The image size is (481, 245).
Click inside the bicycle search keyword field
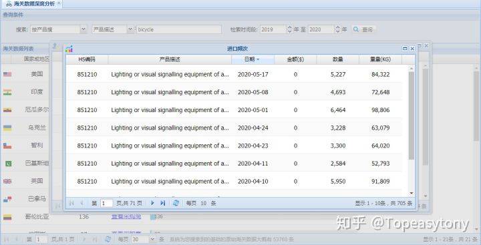click(x=179, y=29)
